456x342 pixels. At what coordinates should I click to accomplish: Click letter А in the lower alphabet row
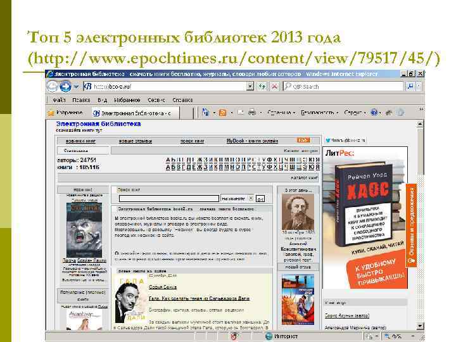pos(168,167)
